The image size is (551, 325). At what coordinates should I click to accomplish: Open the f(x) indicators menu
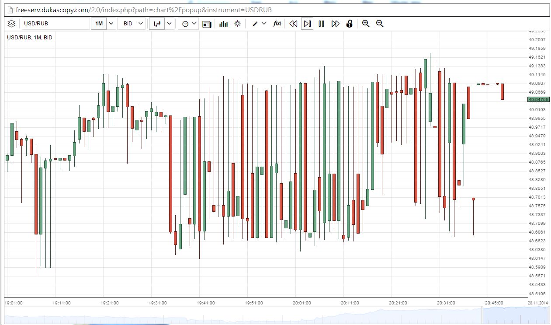[x=277, y=24]
